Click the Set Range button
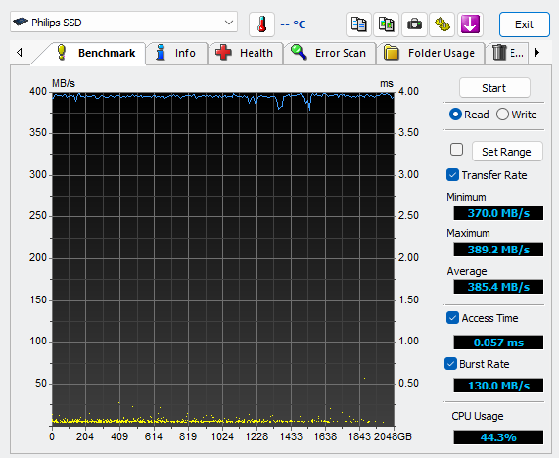 coord(507,152)
